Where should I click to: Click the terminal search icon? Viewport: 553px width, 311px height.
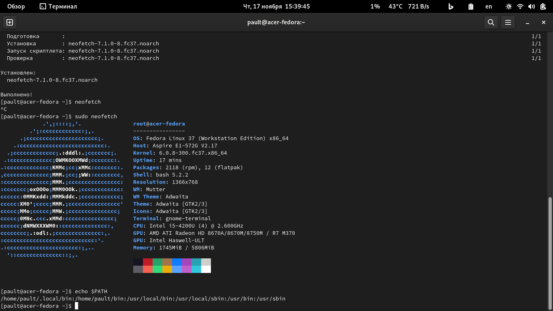(x=491, y=22)
